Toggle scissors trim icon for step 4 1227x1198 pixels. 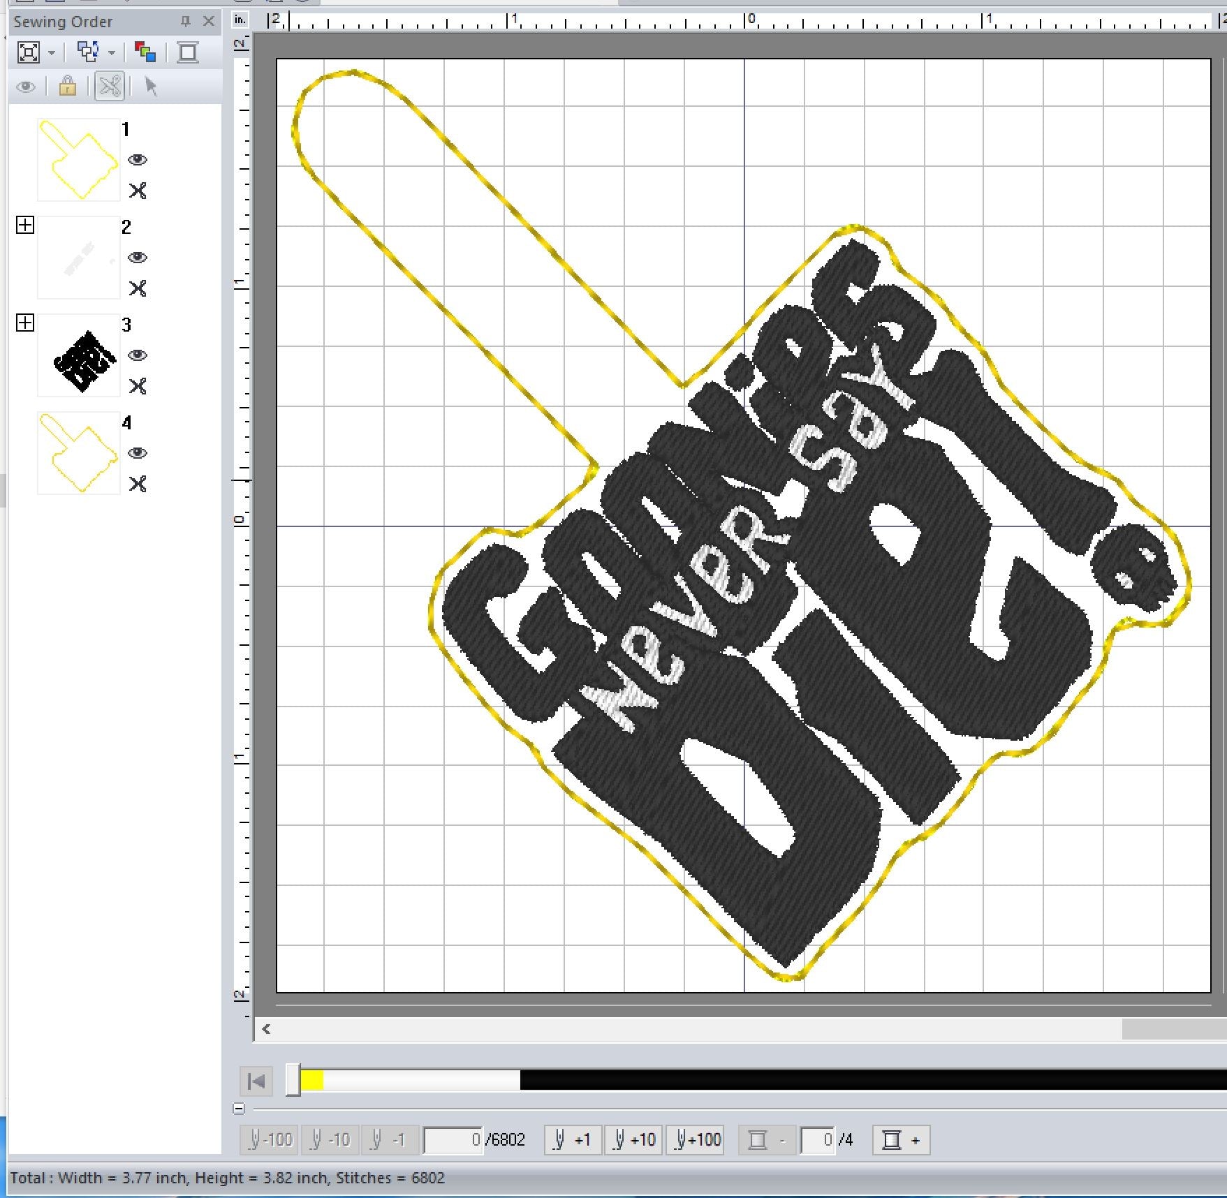138,484
